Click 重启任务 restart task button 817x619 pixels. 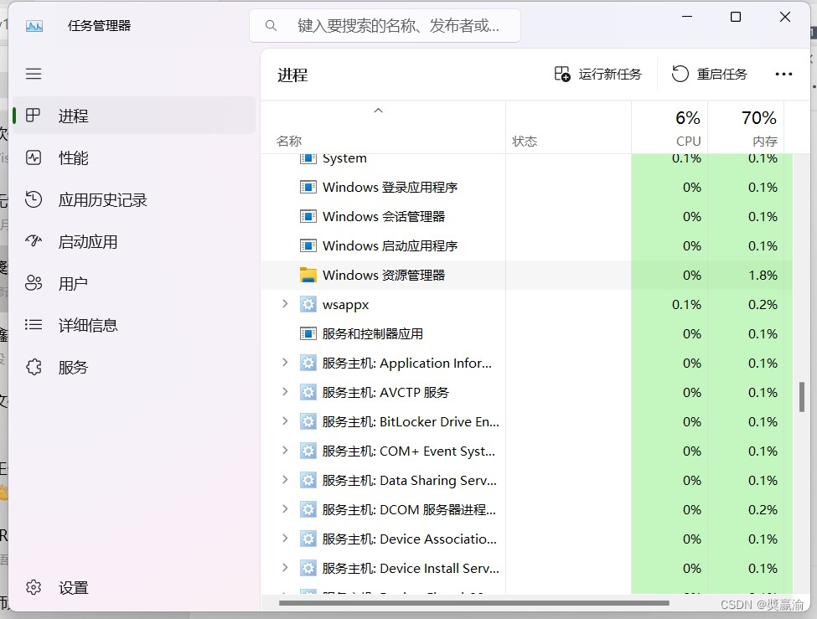(709, 74)
